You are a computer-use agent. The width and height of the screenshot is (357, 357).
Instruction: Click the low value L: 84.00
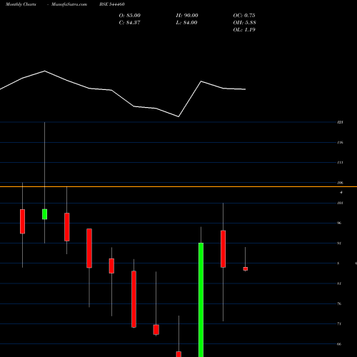[x=187, y=22]
